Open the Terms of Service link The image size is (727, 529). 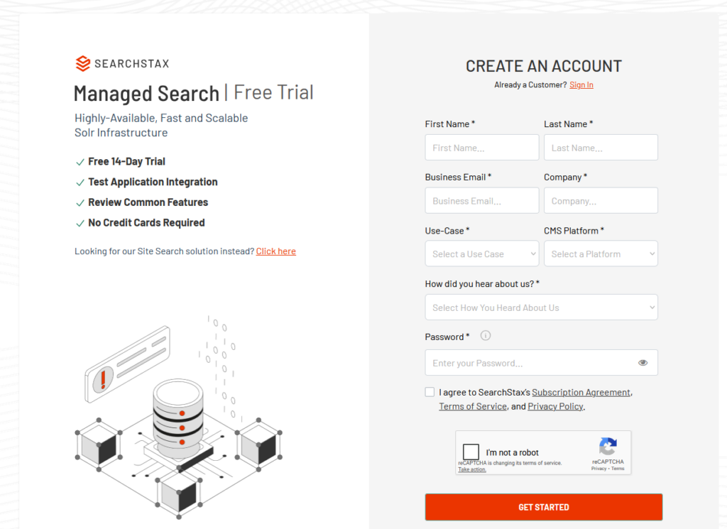coord(473,407)
